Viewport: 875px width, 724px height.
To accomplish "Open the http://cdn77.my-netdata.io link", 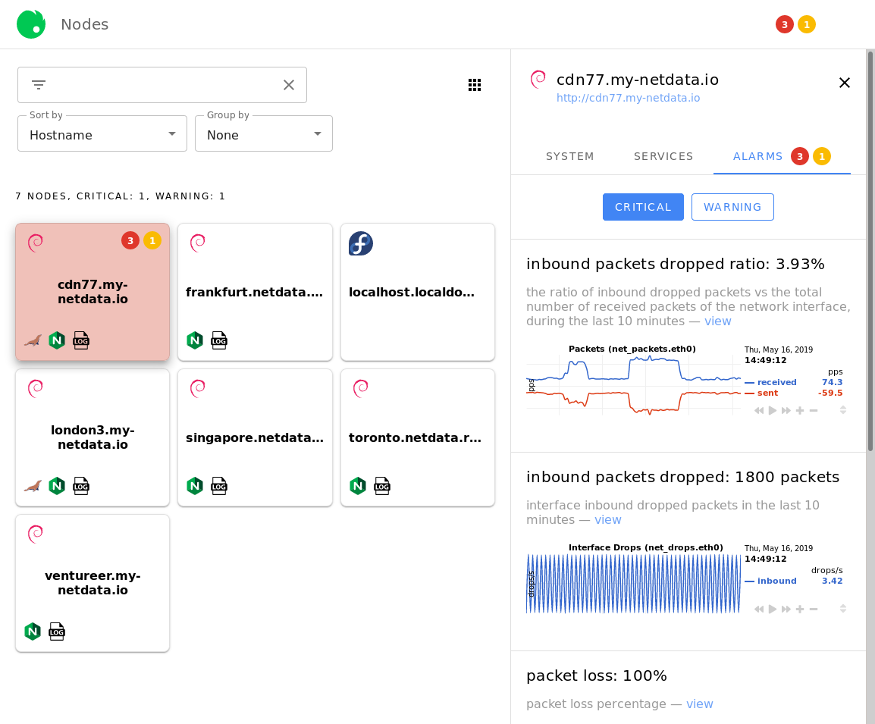I will [628, 98].
